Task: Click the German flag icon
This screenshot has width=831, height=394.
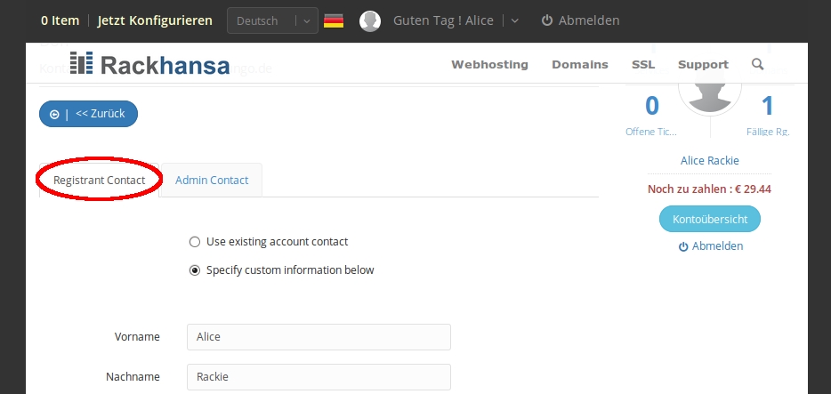Action: tap(334, 20)
